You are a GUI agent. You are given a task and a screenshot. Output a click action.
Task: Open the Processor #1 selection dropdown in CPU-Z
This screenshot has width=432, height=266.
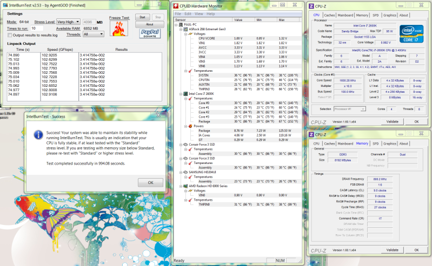coord(350,109)
